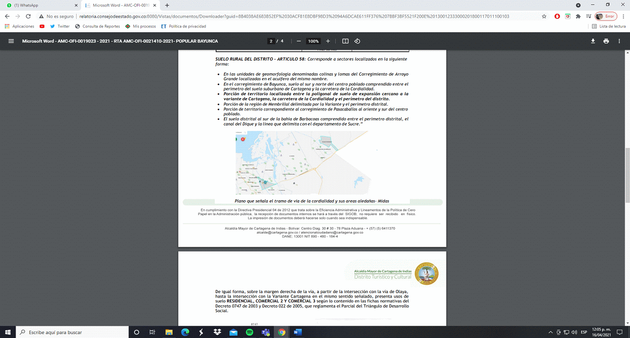Screen dimensions: 630x338
Task: Click the browser address bar URL
Action: tap(293, 16)
